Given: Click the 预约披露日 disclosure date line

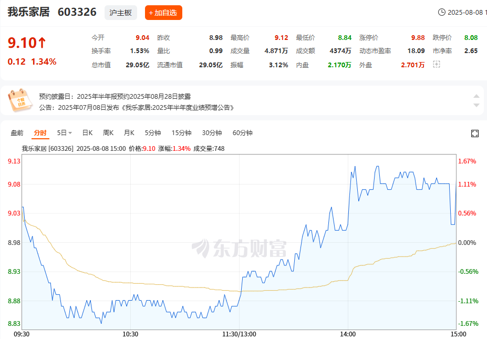Looking at the screenshot, I should [x=115, y=97].
